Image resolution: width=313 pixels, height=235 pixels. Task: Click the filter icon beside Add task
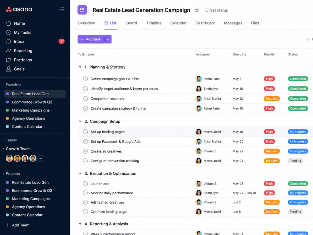[x=308, y=39]
